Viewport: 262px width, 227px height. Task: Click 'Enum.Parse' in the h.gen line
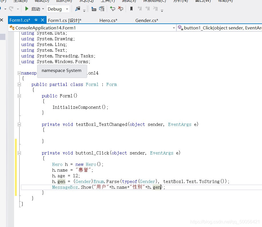click(107, 182)
